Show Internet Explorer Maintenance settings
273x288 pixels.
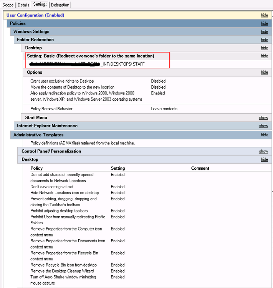click(263, 126)
